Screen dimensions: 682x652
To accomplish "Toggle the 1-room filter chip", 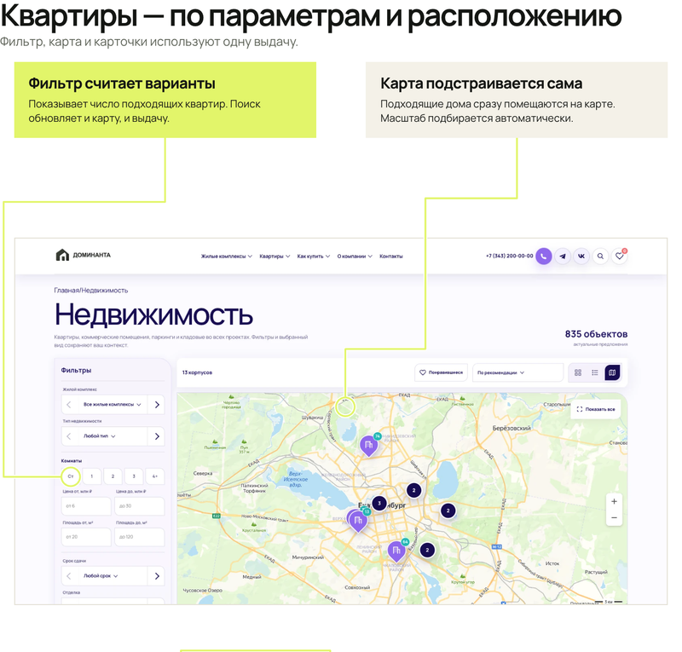I will click(91, 476).
